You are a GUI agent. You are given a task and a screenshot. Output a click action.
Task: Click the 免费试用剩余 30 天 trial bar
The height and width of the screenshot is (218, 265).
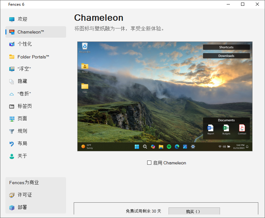click(143, 211)
